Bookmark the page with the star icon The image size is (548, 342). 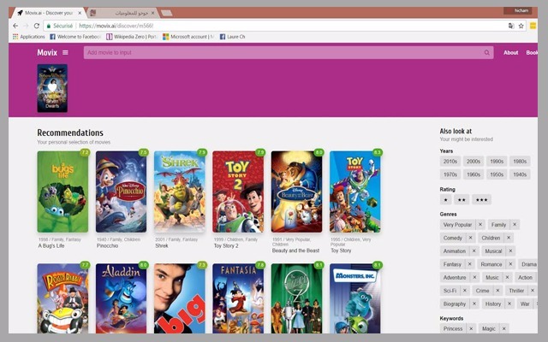[521, 26]
